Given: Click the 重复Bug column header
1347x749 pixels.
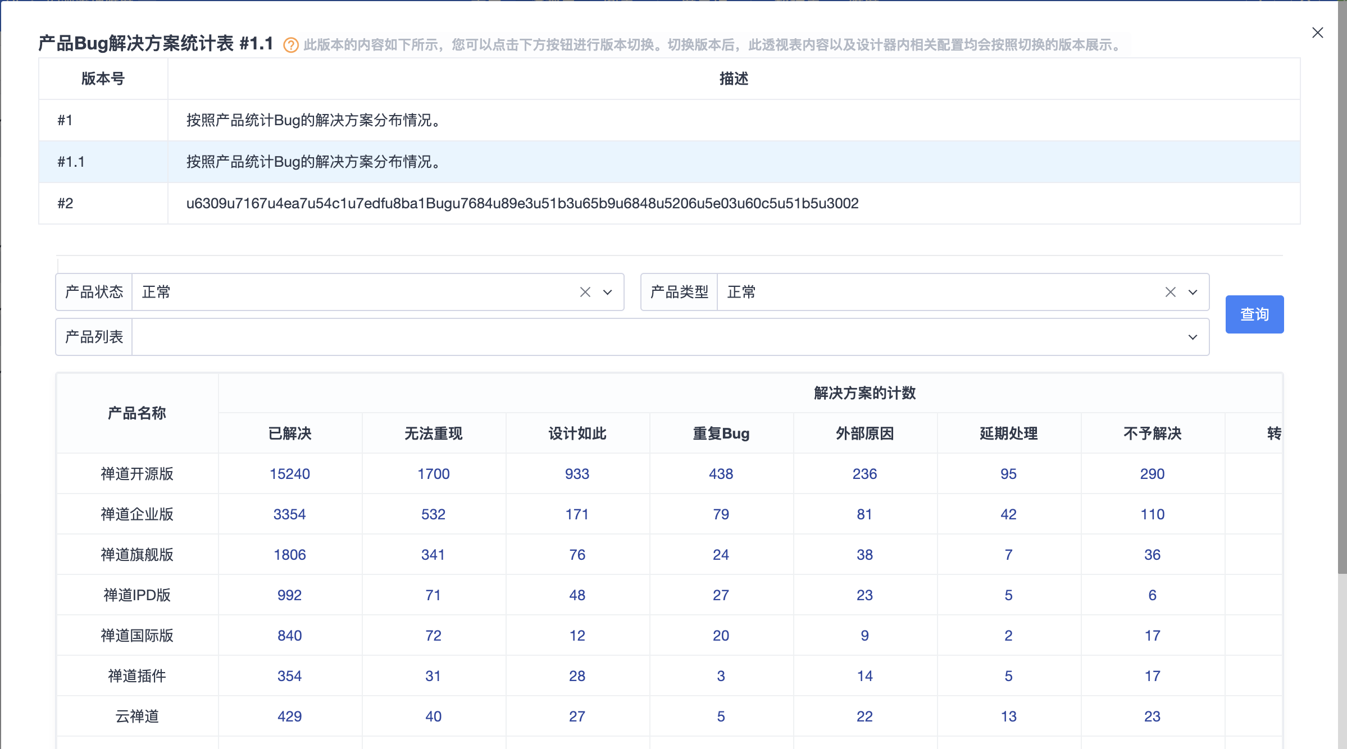Looking at the screenshot, I should pyautogui.click(x=721, y=433).
